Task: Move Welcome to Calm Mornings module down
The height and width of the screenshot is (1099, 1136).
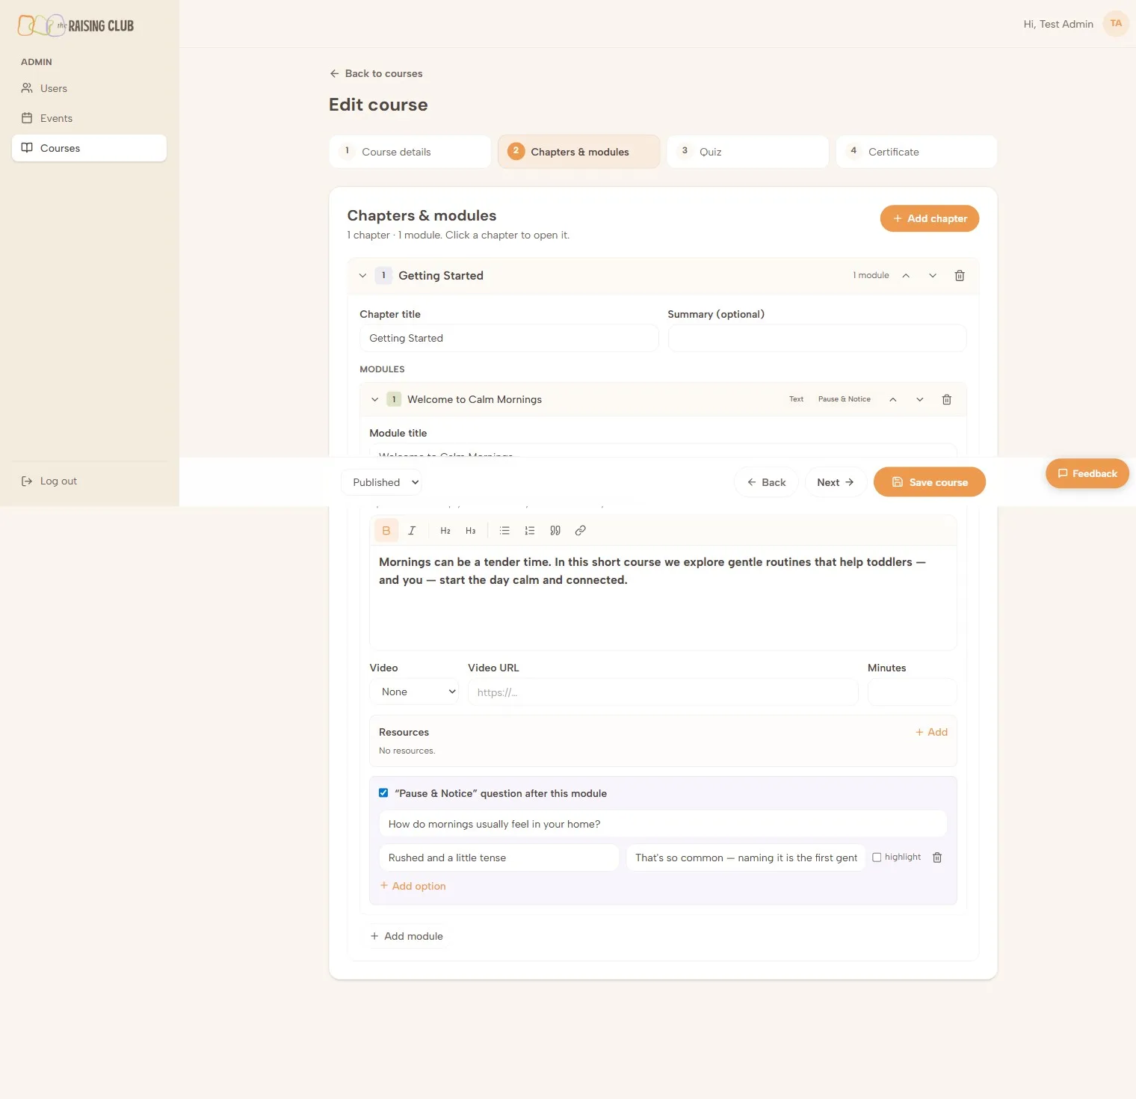Action: pyautogui.click(x=920, y=399)
